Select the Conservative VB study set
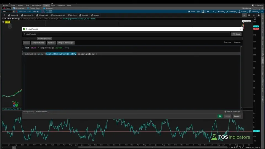The image size is (265, 149). pos(58,15)
